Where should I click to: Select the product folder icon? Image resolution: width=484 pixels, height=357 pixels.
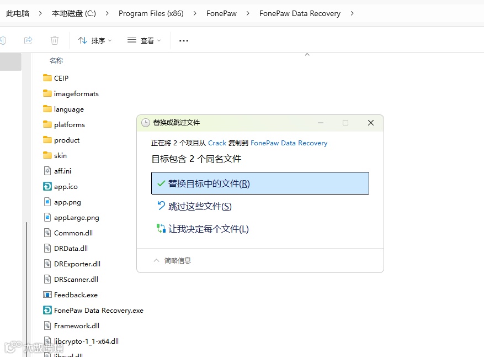point(47,140)
